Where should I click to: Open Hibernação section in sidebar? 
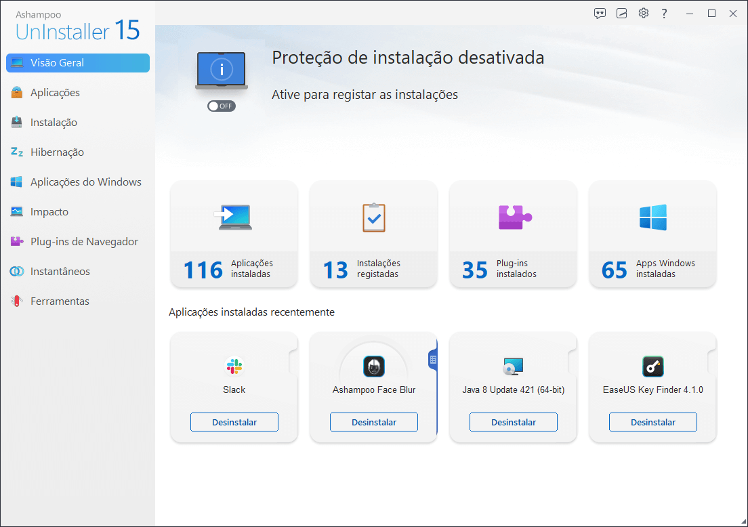point(78,152)
